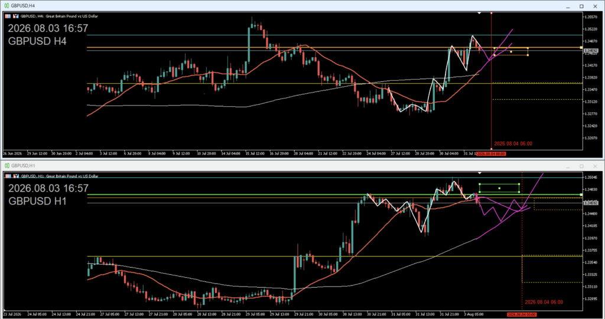
Task: Maximize the GBPUSD,H1 chart window
Action: coord(581,166)
